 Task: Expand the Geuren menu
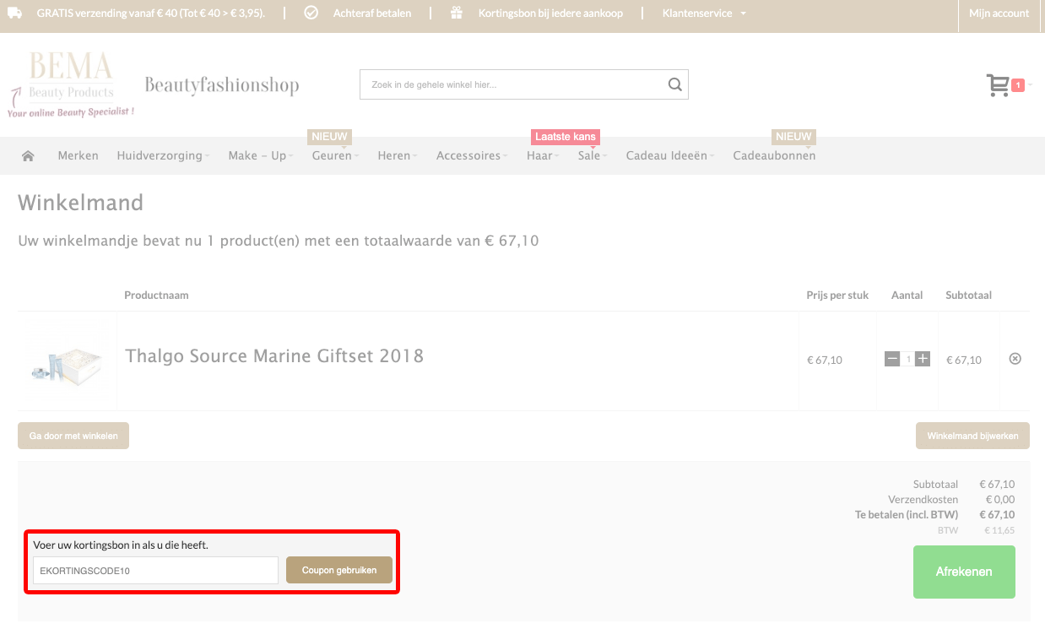(x=335, y=155)
